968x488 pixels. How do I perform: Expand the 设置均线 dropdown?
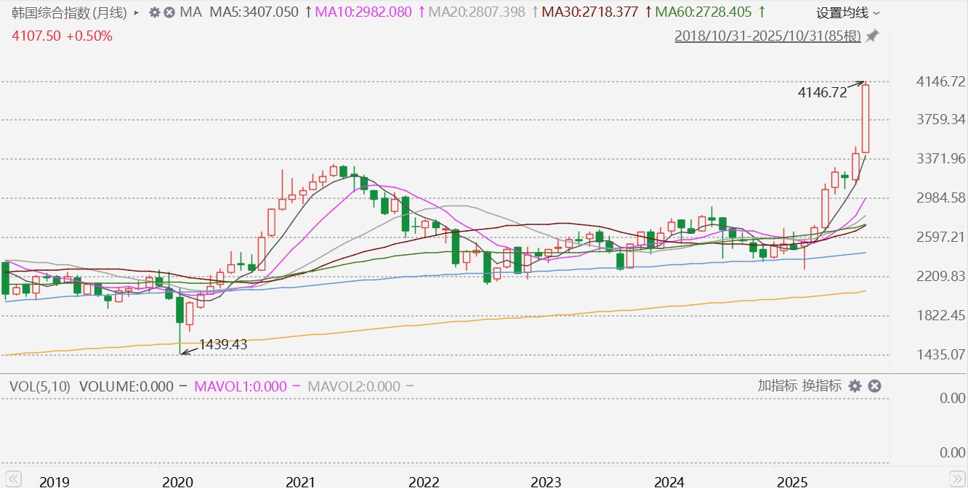(x=847, y=13)
